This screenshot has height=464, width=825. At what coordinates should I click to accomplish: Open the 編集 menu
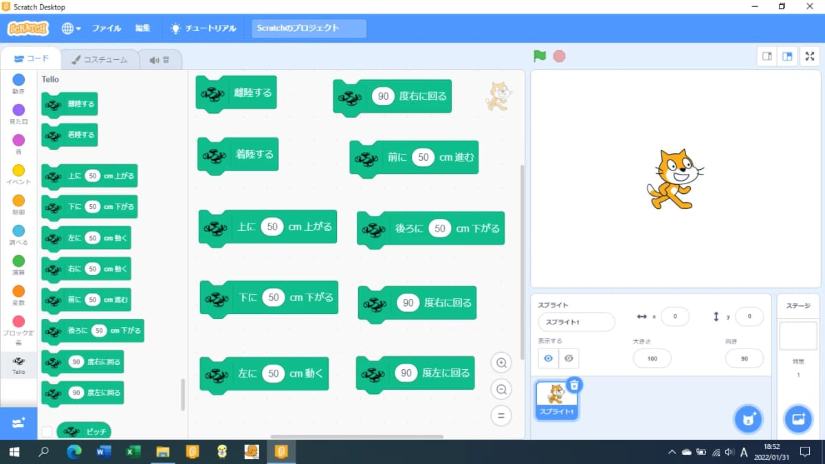142,28
